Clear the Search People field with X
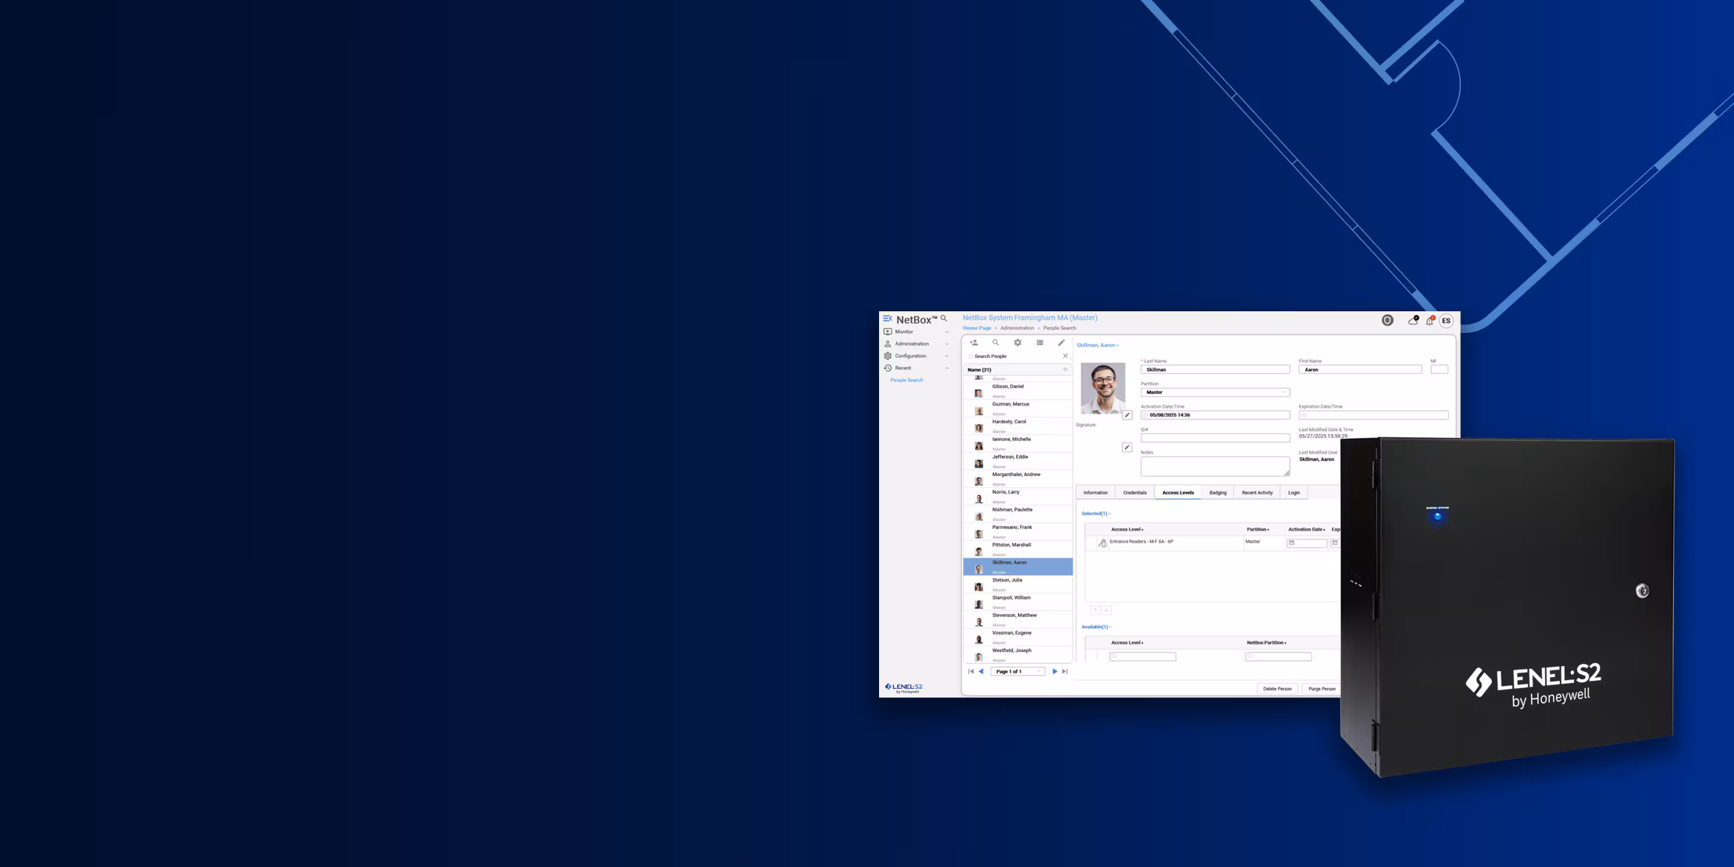Viewport: 1734px width, 867px height. [1065, 356]
